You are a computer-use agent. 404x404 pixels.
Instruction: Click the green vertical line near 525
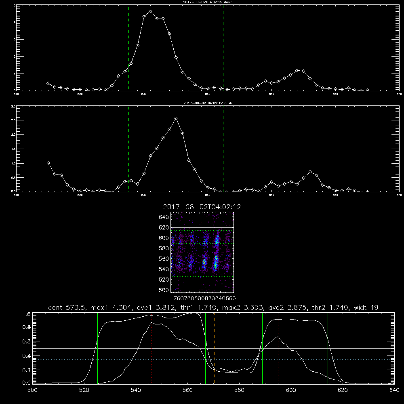98,348
